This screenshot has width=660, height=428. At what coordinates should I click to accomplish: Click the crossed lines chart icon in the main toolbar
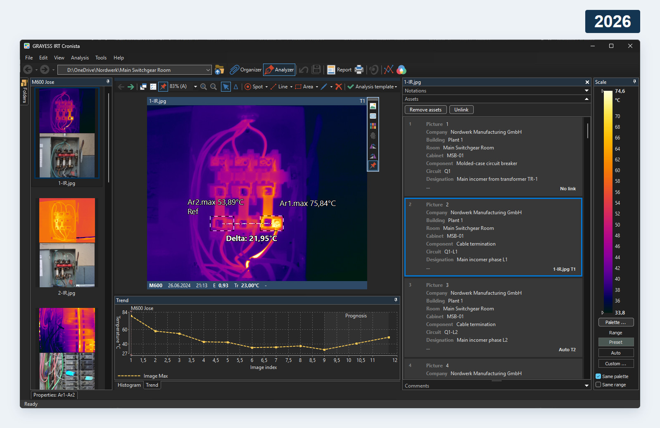[389, 70]
